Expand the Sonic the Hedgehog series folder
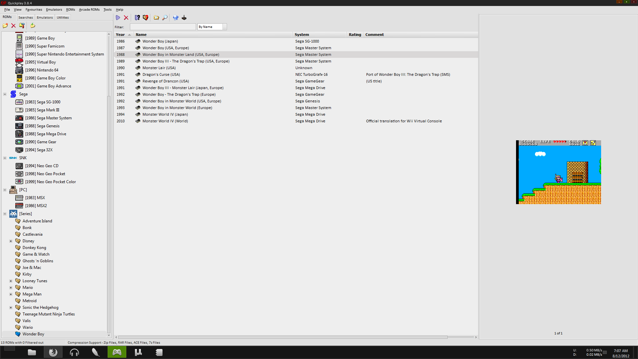The image size is (638, 359). pos(11,307)
